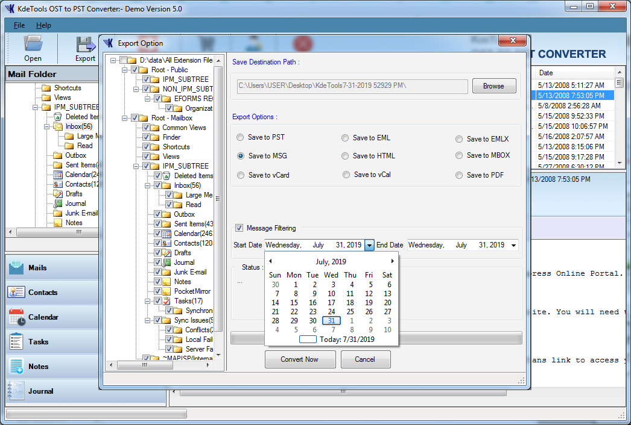
Task: Collapse the NON_IPM_SUBT tree node
Action: 136,89
